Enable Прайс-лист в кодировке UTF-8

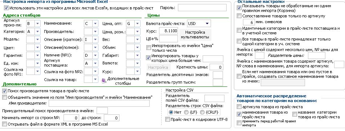[167, 119]
